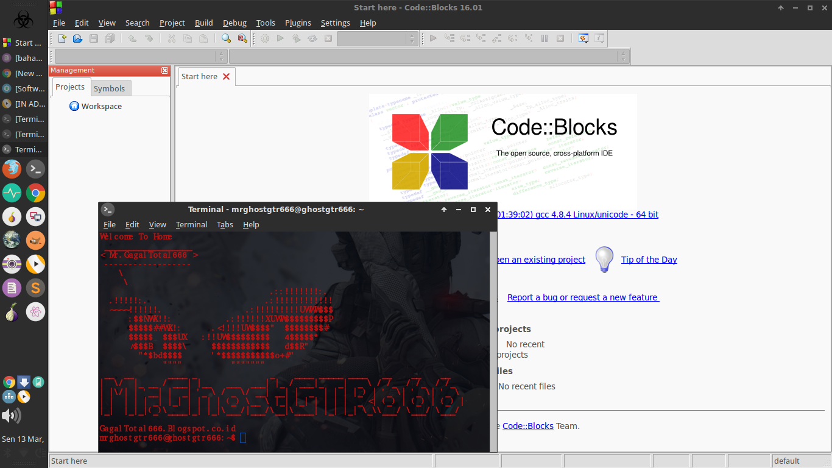Screen dimensions: 832x468
Task: Click the Code::Blocks team link
Action: pos(527,426)
